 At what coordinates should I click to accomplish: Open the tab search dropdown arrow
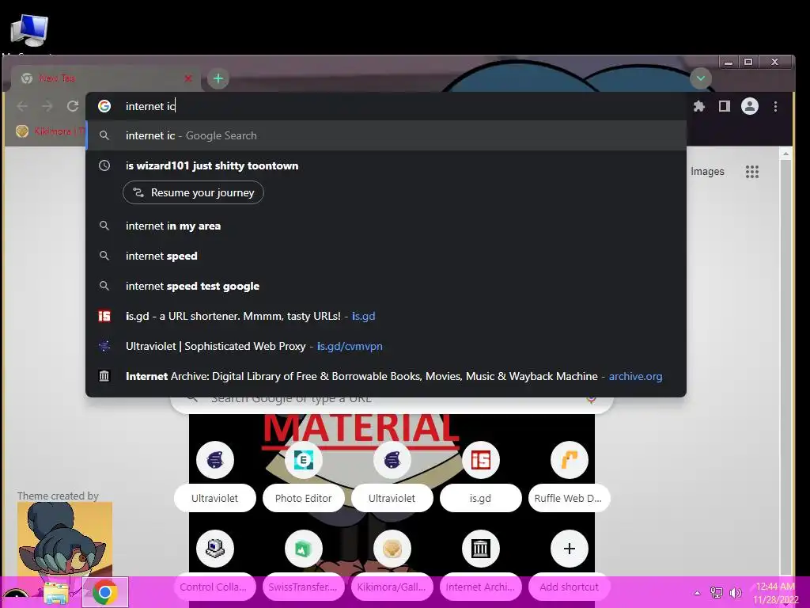(701, 78)
